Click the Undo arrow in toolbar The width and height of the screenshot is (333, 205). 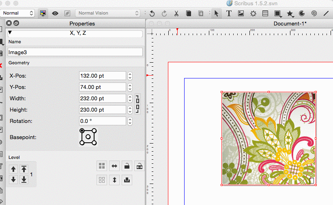click(x=152, y=13)
